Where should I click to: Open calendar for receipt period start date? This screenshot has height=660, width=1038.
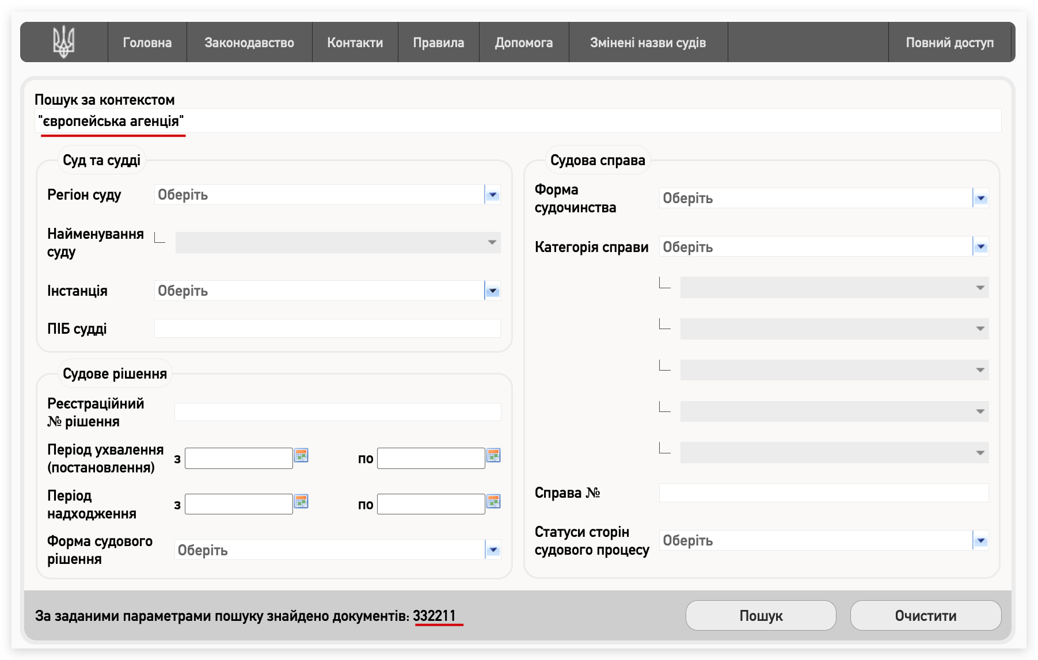301,502
